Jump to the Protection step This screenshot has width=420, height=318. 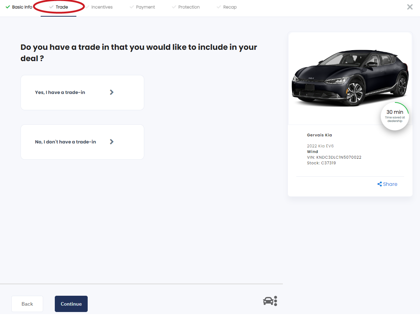tap(186, 7)
